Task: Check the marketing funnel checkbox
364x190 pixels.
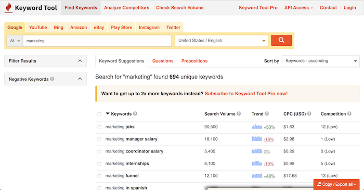Action: click(x=99, y=176)
